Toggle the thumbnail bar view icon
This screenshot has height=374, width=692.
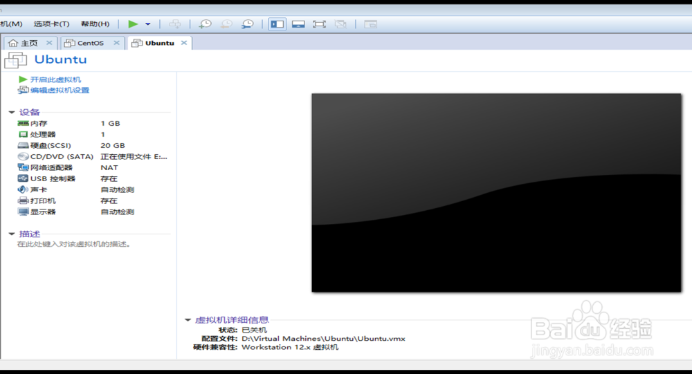point(298,24)
